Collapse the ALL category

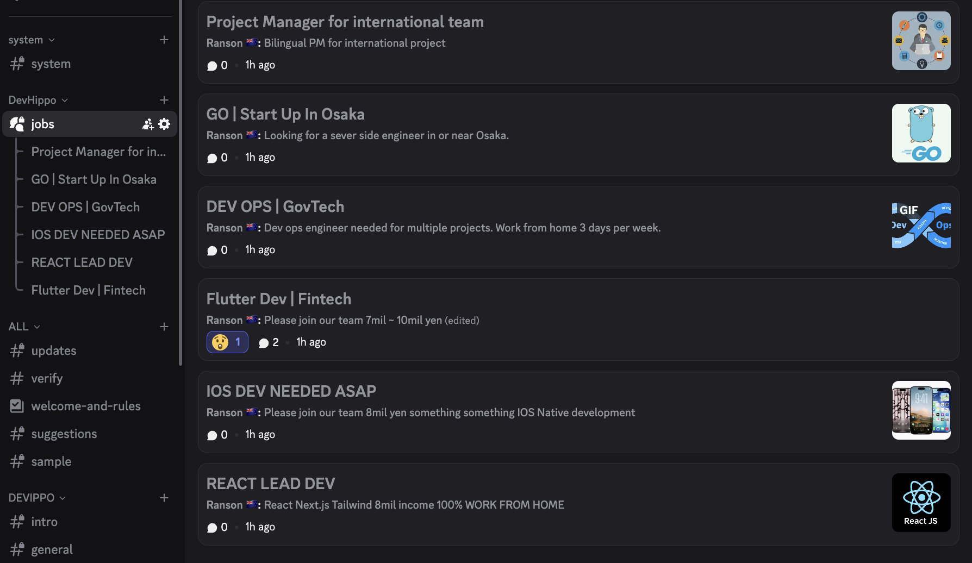click(24, 327)
